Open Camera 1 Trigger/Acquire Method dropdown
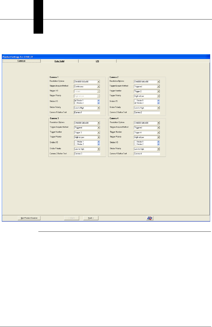 tap(99, 86)
